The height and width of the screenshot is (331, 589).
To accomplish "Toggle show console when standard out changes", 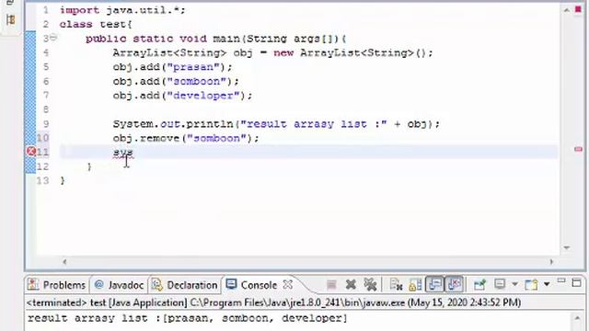I will (x=434, y=285).
